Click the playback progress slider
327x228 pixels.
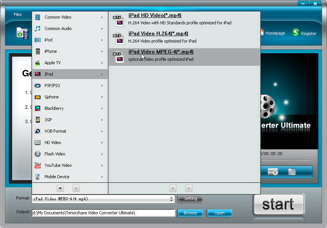(x=286, y=160)
